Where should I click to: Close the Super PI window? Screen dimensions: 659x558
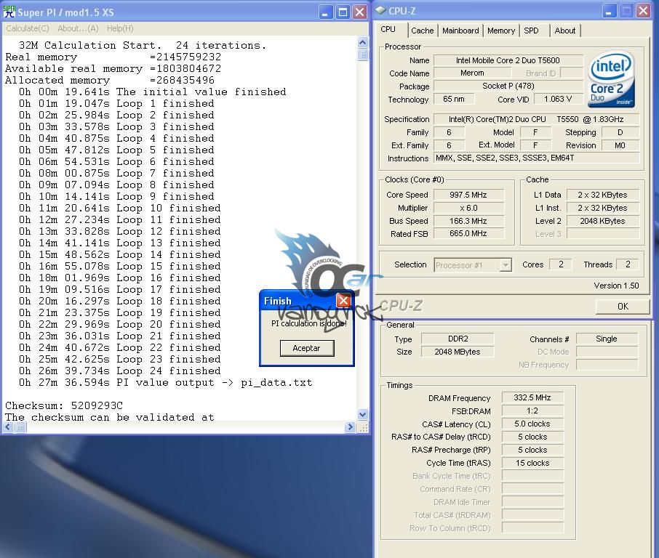tap(360, 12)
